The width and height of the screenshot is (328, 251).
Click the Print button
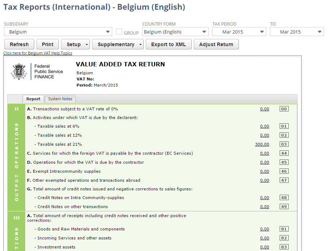[47, 44]
